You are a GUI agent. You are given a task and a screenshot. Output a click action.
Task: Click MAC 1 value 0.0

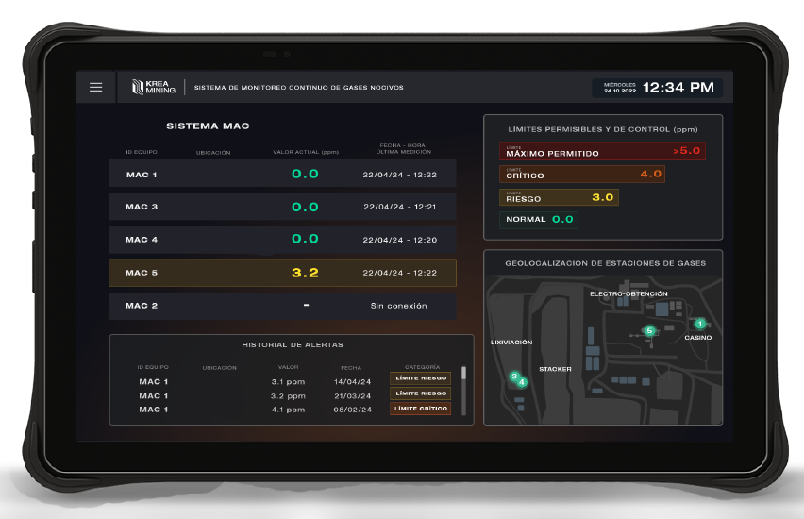(x=305, y=174)
